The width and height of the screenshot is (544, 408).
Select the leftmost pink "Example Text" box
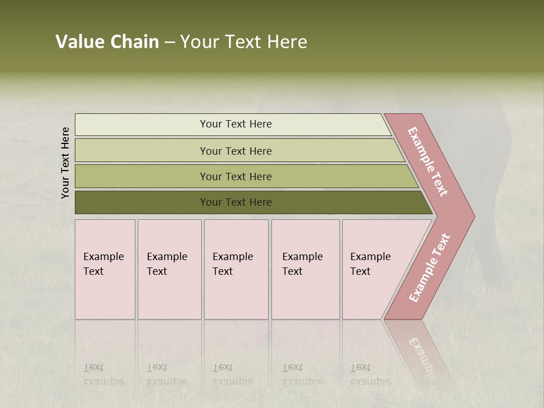click(x=105, y=269)
